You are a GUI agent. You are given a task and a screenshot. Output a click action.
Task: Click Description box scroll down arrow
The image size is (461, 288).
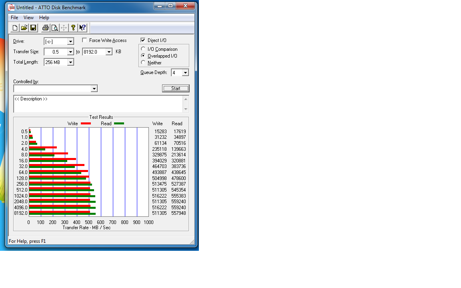click(186, 109)
